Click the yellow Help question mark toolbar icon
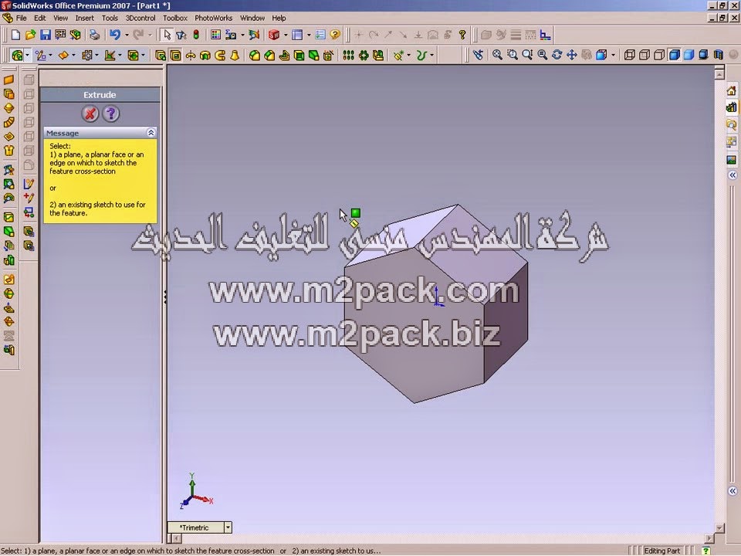The image size is (741, 556). pyautogui.click(x=335, y=35)
